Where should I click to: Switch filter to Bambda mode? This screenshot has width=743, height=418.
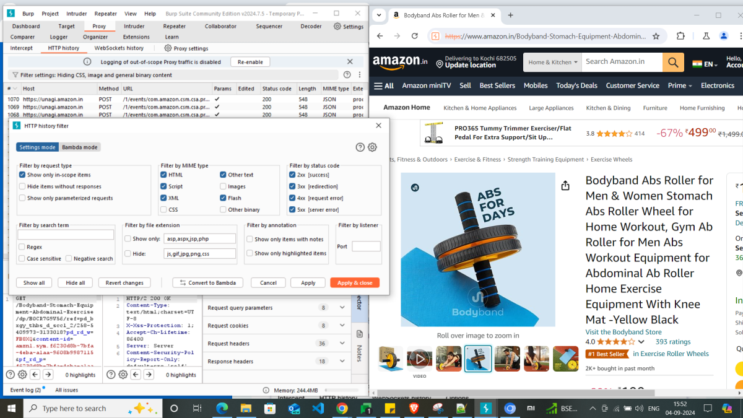(x=80, y=147)
